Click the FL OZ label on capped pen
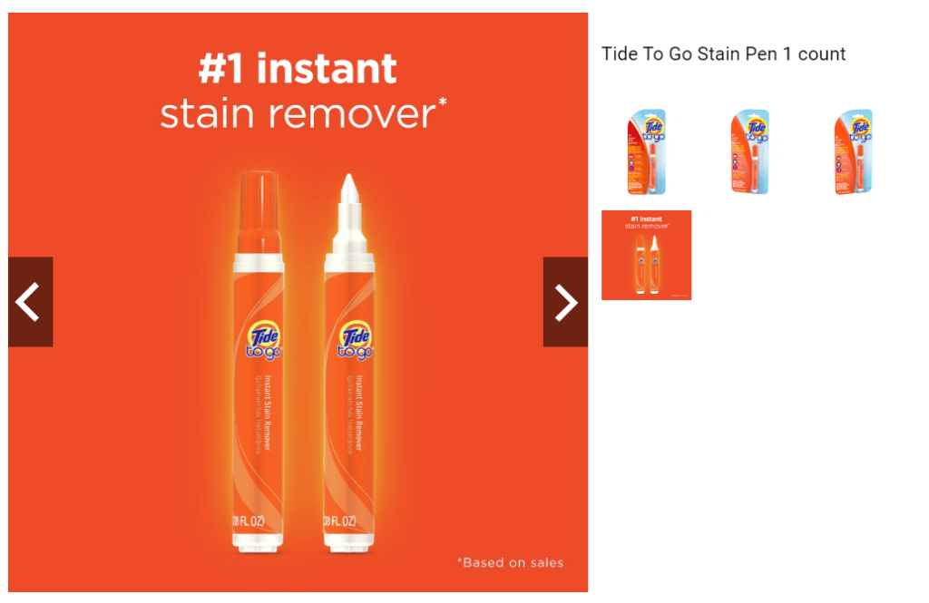This screenshot has width=929, height=603. (x=249, y=521)
